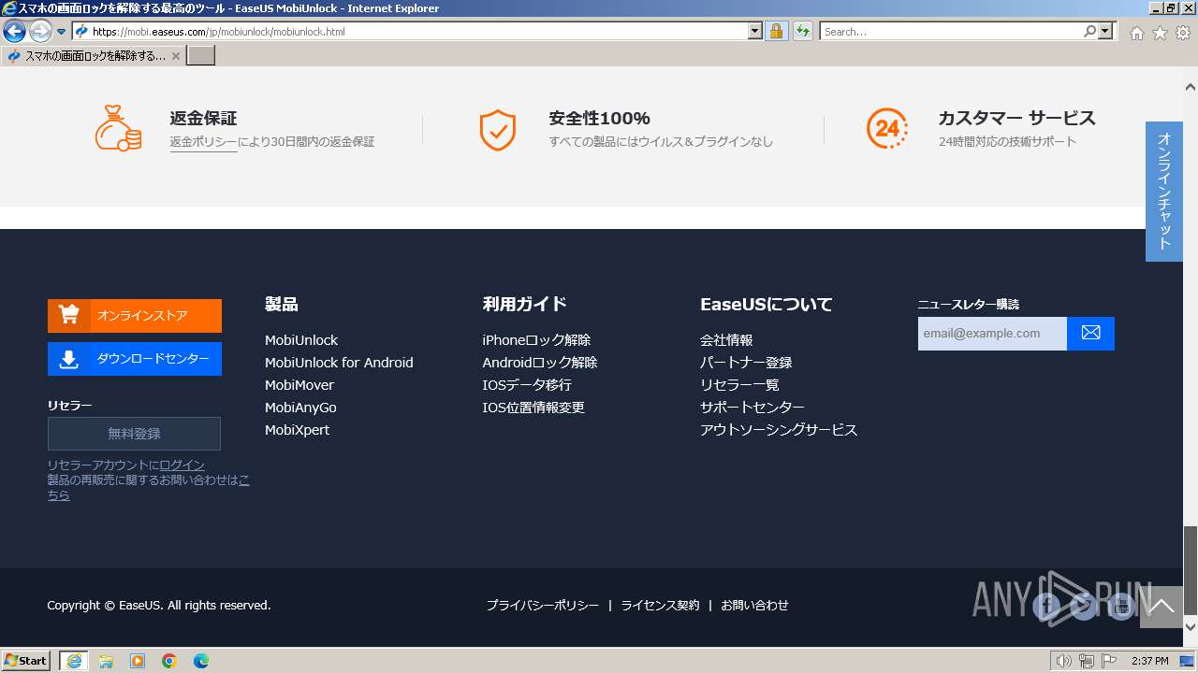Launch Chrome from the taskbar
Viewport: 1198px width, 673px height.
(x=169, y=661)
